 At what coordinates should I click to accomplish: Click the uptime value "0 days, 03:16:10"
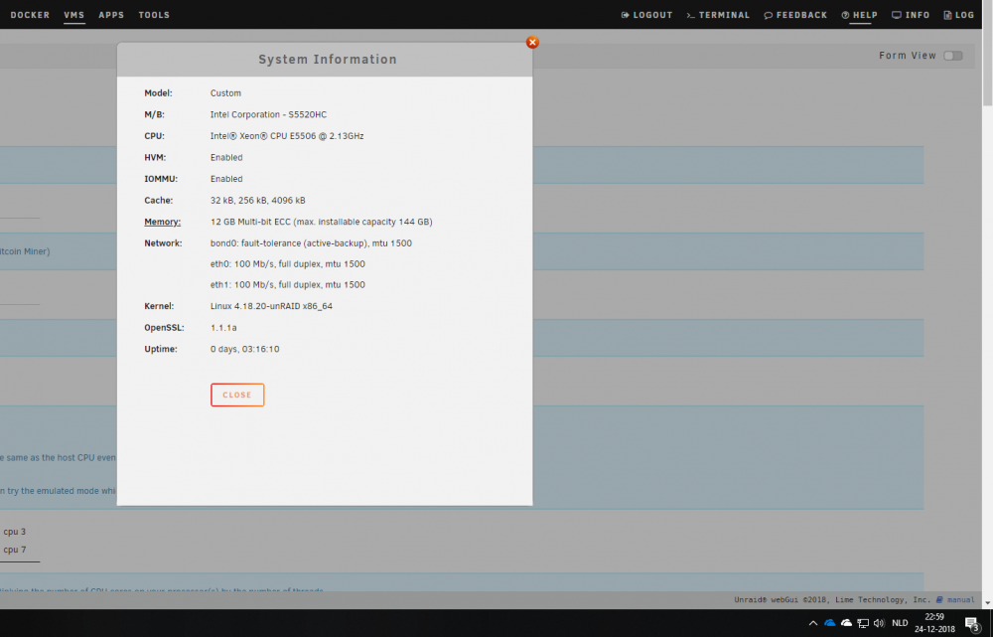(x=244, y=349)
